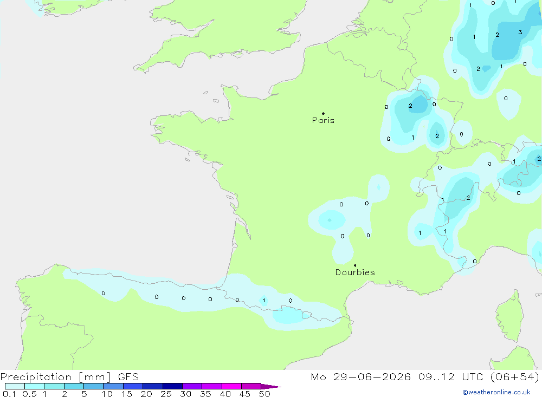The height and width of the screenshot is (397, 542).
Task: Open the weatheronline.co.uk copyright link
Action: pyautogui.click(x=496, y=392)
